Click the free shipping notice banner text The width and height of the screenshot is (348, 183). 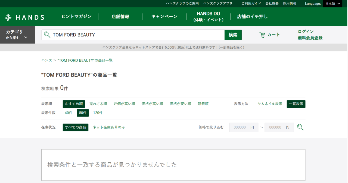(173, 47)
